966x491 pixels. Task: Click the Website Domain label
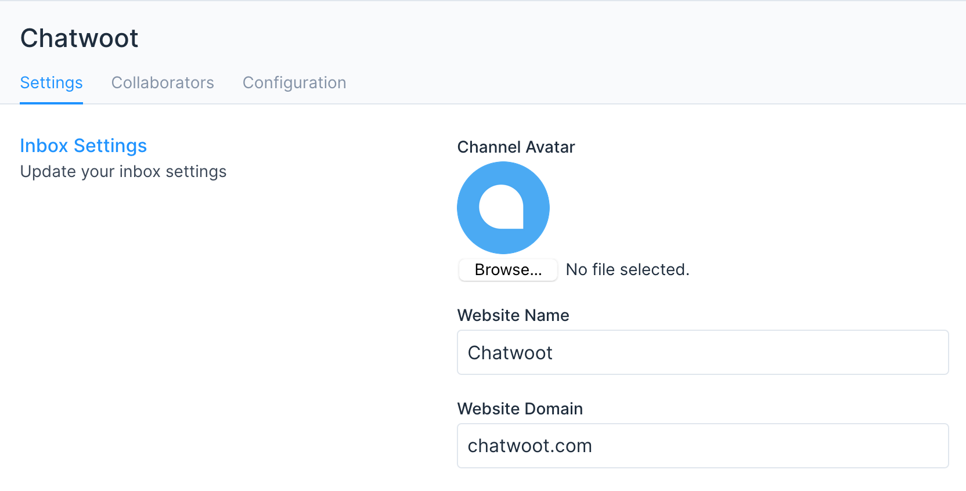coord(520,409)
